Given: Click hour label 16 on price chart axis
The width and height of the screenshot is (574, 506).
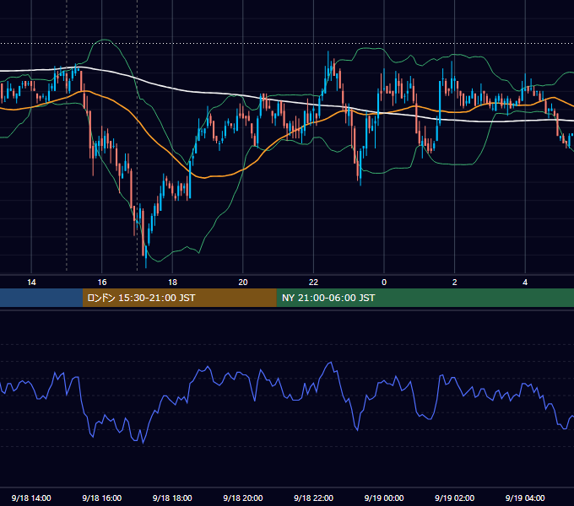Looking at the screenshot, I should pos(102,283).
